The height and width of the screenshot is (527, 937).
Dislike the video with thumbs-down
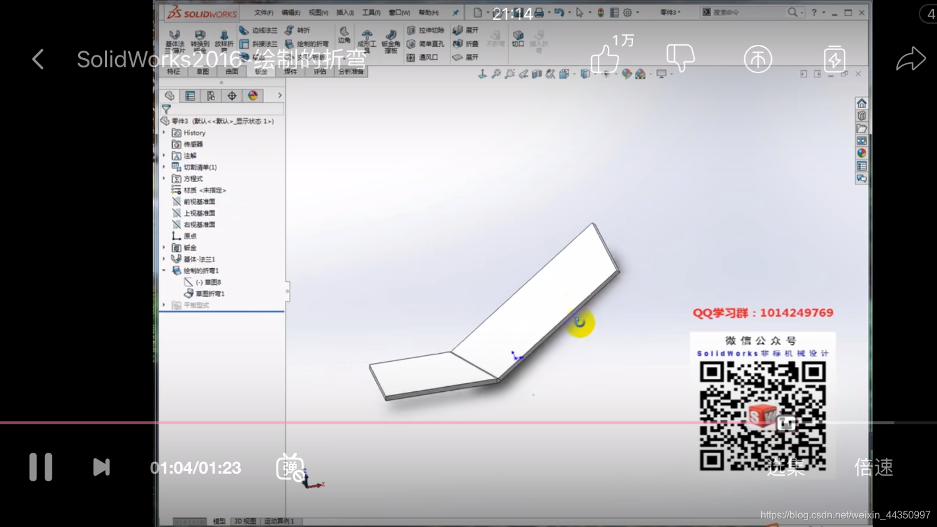(x=681, y=58)
